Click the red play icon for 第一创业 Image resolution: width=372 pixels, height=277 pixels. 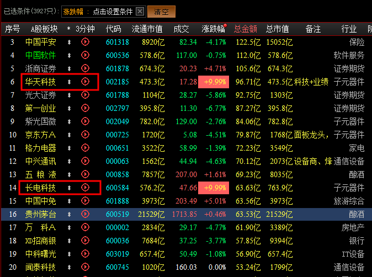[85, 108]
